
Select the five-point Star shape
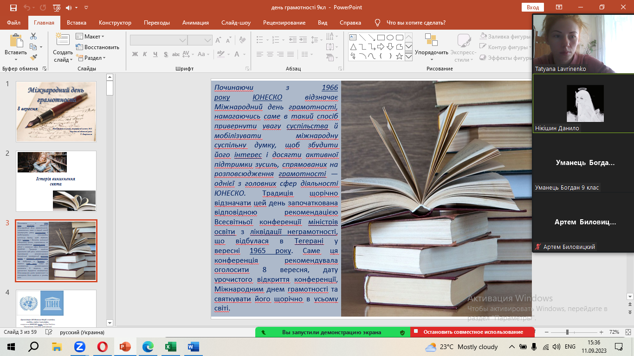[399, 56]
